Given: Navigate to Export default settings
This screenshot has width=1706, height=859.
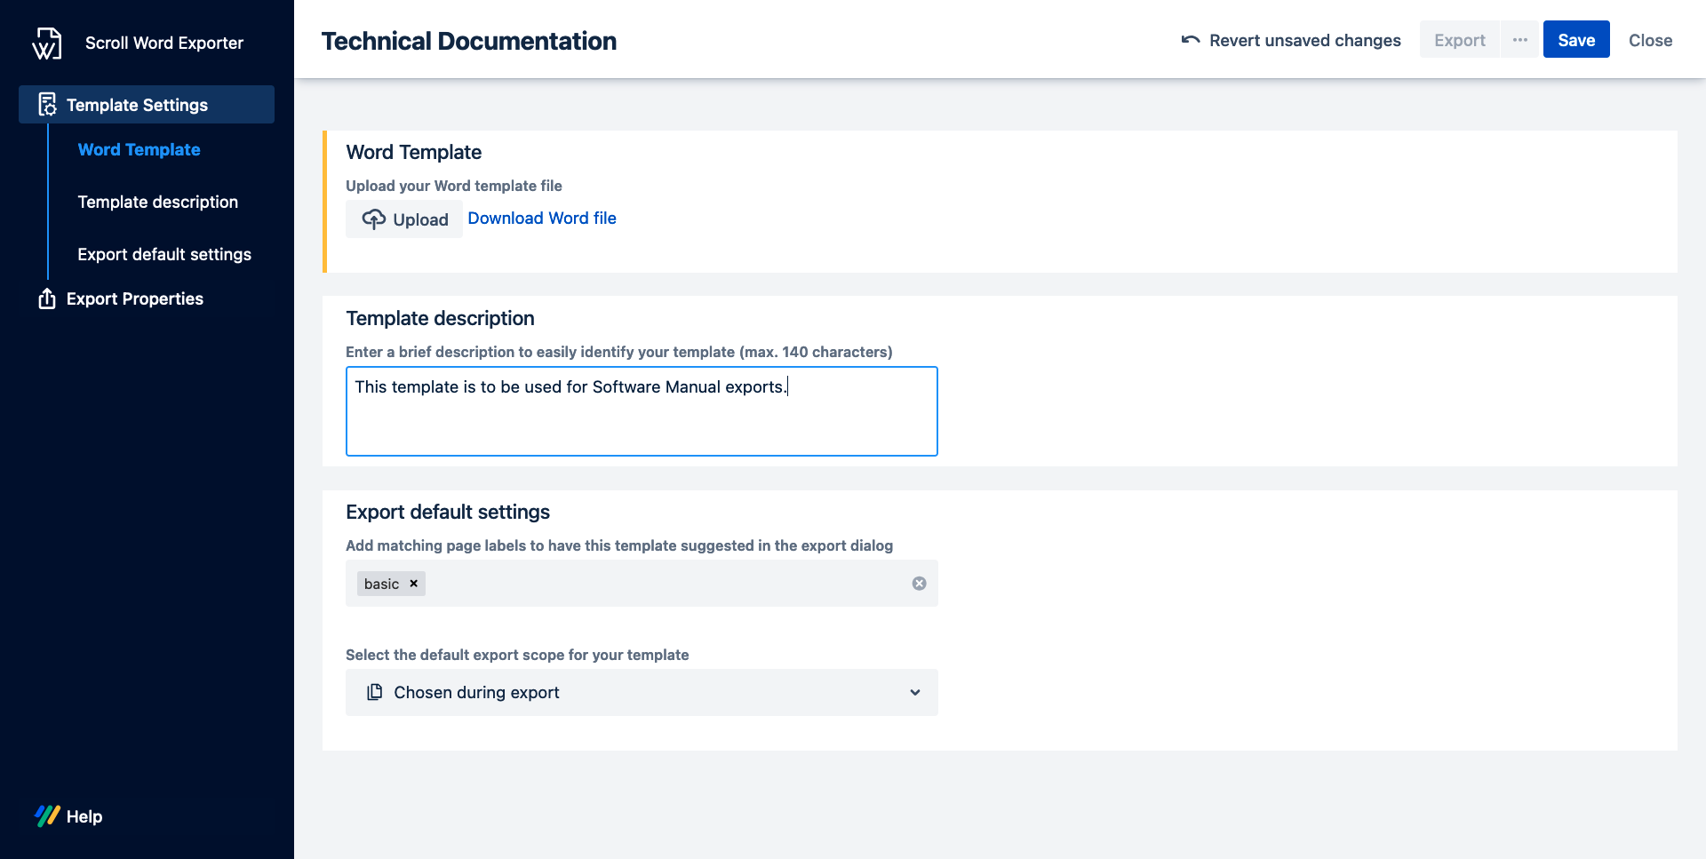Looking at the screenshot, I should pyautogui.click(x=163, y=254).
